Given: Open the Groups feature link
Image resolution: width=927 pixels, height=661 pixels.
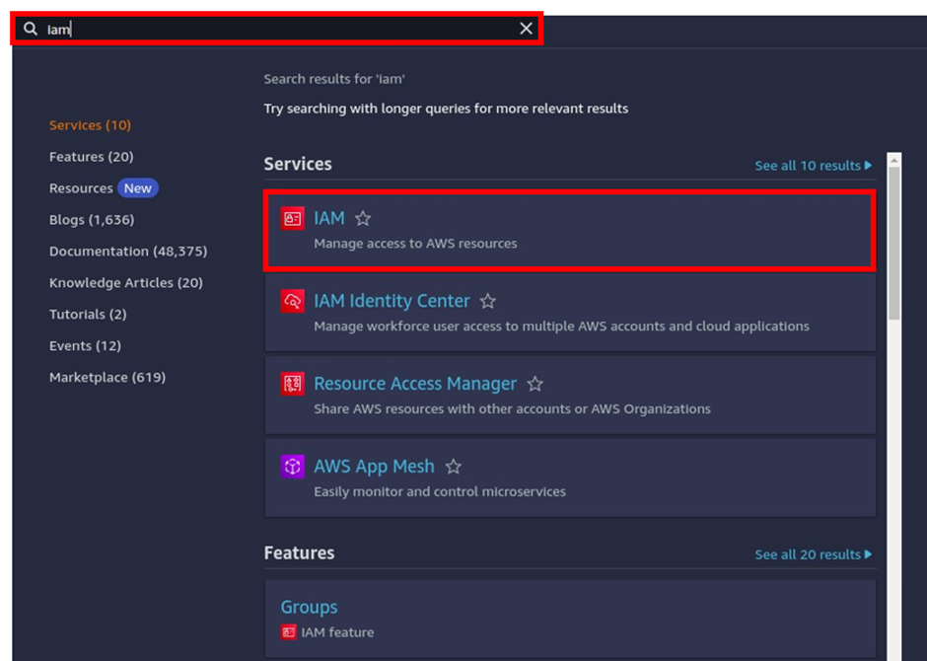Looking at the screenshot, I should [x=310, y=607].
